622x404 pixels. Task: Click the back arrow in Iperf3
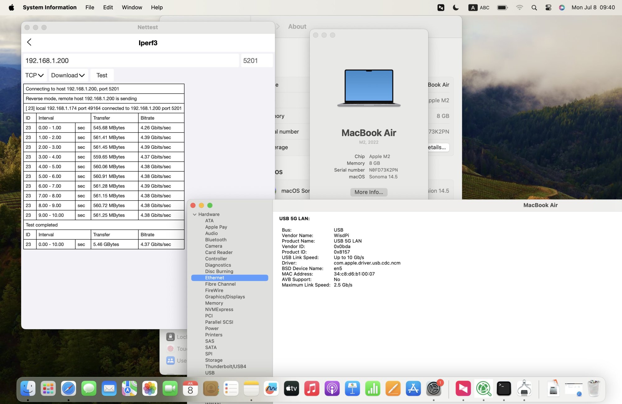tap(29, 42)
